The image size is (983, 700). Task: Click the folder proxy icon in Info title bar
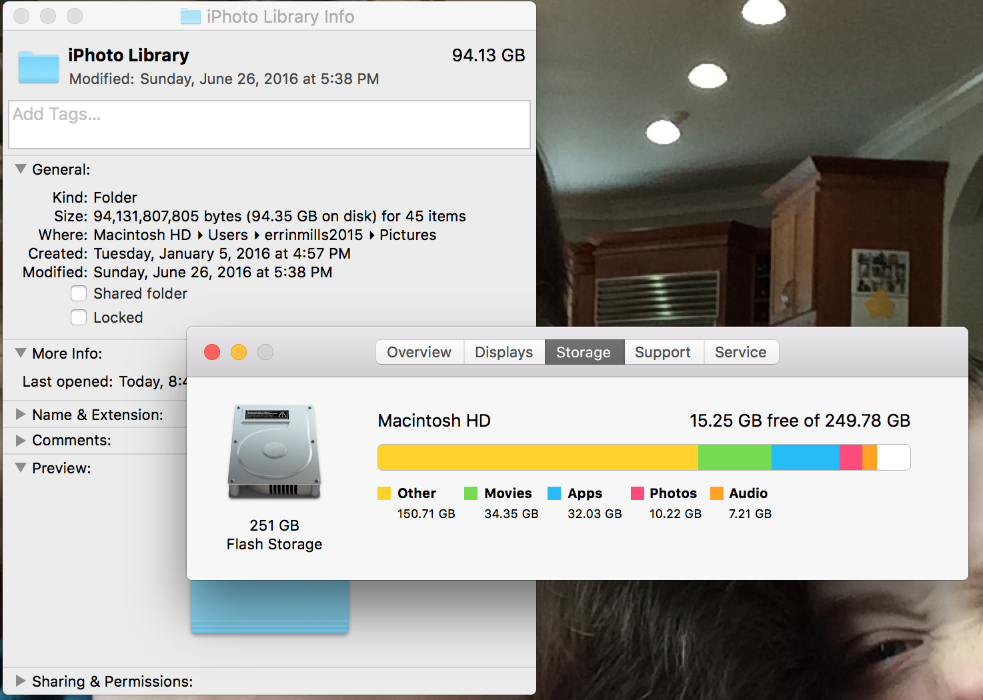point(191,17)
